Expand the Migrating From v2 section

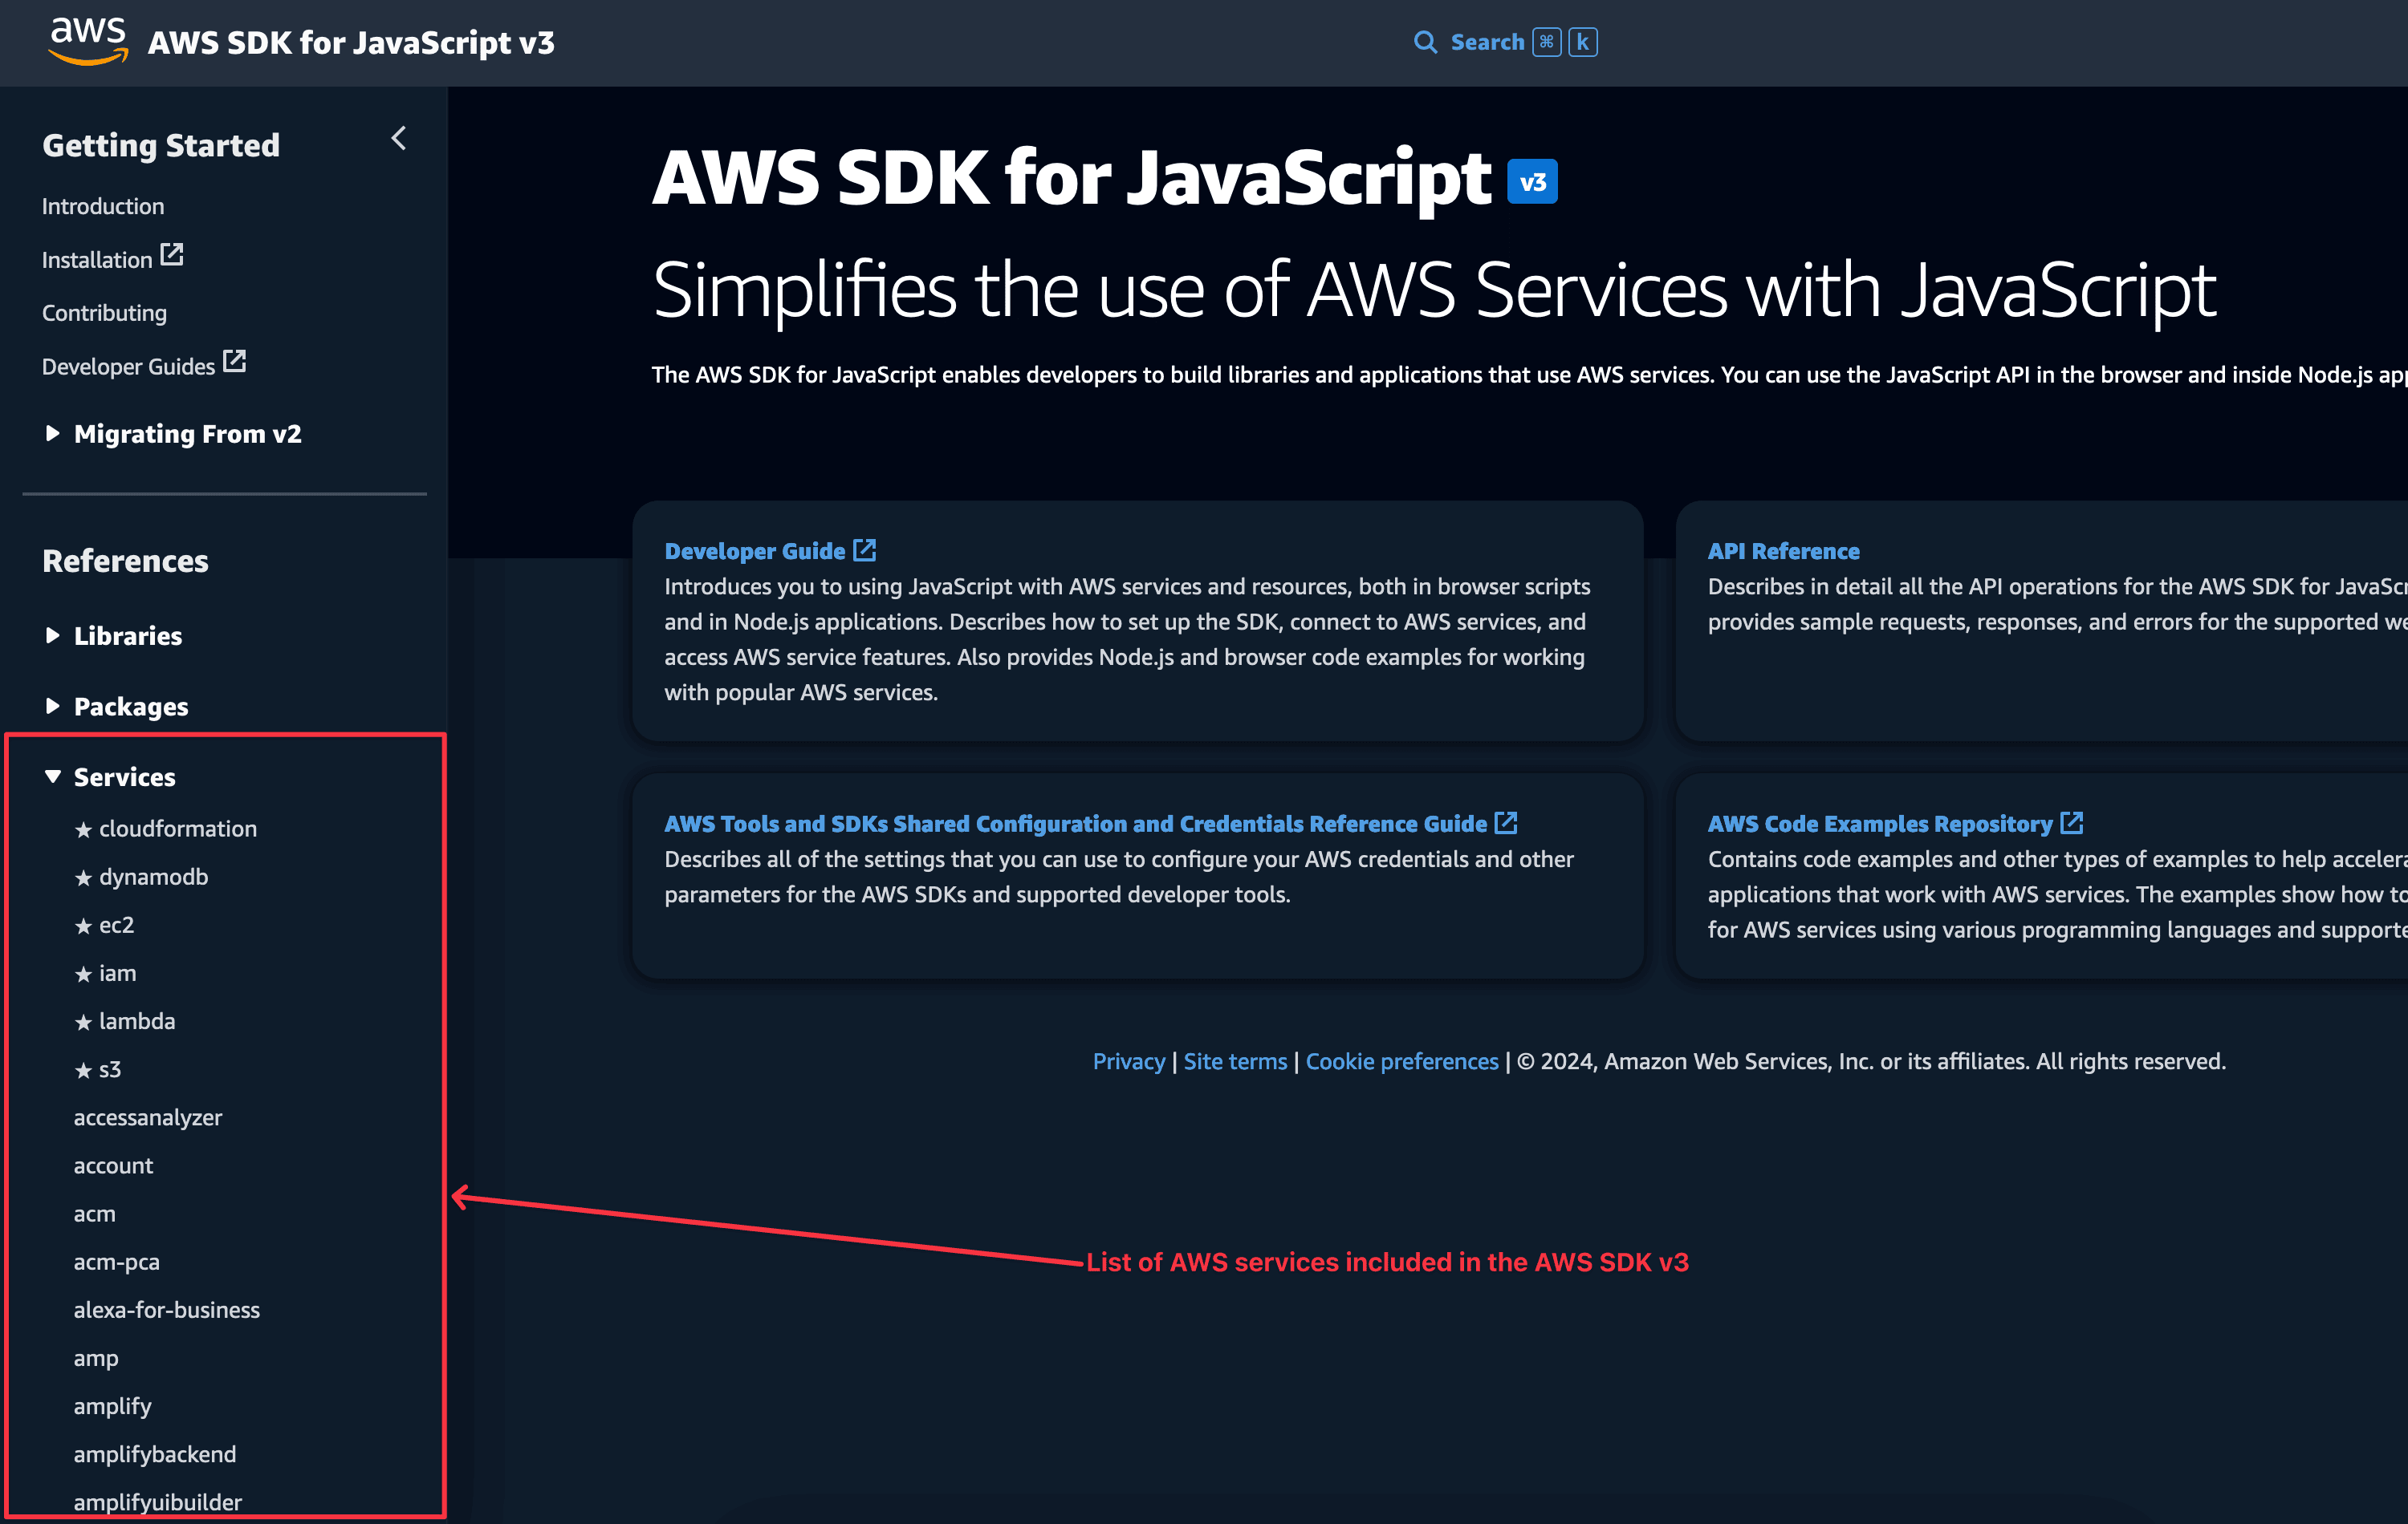[52, 432]
